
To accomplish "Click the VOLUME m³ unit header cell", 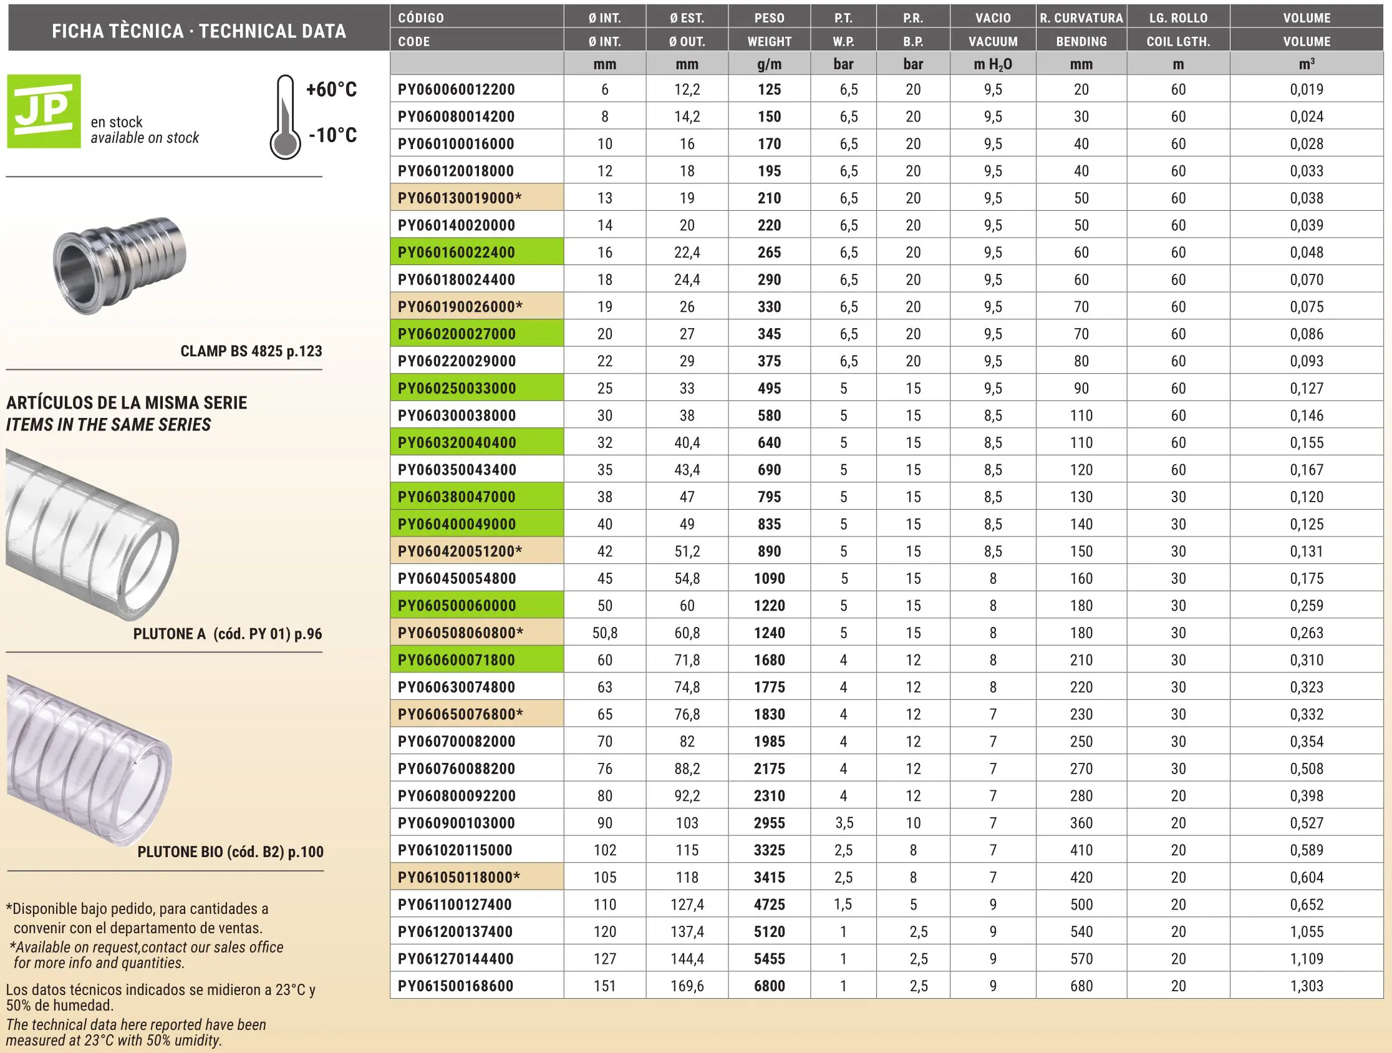I will point(1307,64).
